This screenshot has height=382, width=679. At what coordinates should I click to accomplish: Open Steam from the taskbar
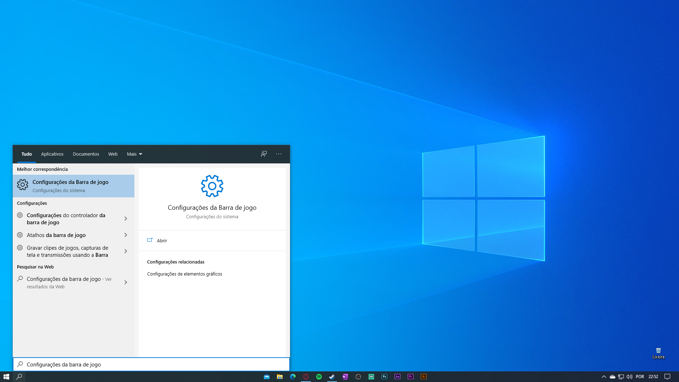point(332,377)
